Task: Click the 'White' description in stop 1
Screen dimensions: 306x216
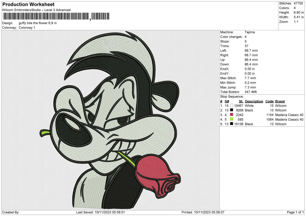Action: click(x=249, y=105)
